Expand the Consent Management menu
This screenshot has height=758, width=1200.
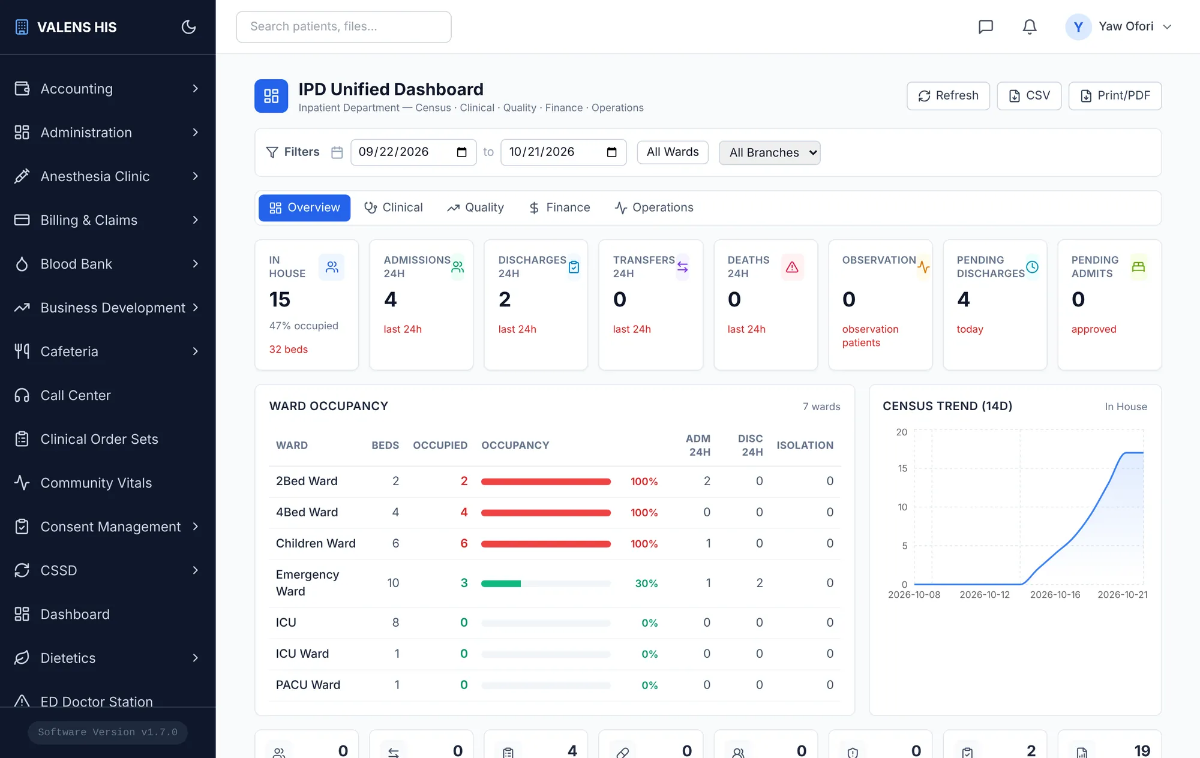(108, 527)
